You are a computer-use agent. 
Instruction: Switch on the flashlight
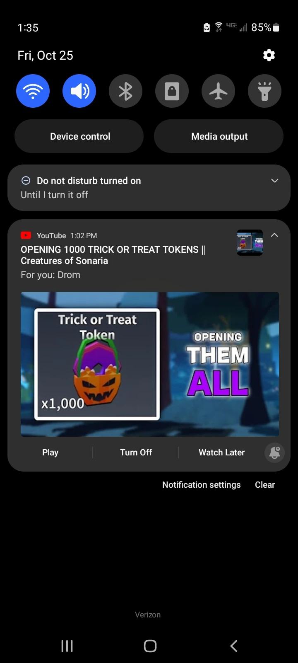coord(265,91)
